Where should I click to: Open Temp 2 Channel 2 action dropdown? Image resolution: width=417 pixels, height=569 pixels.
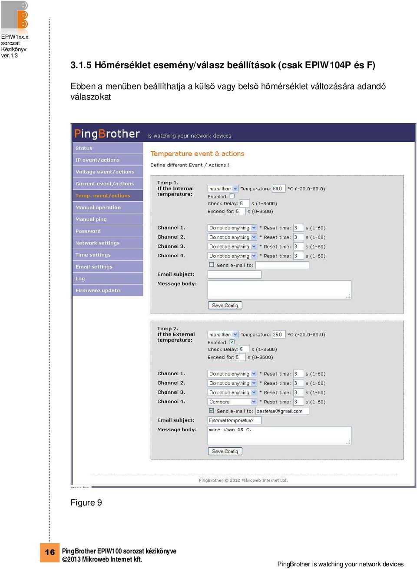[232, 383]
